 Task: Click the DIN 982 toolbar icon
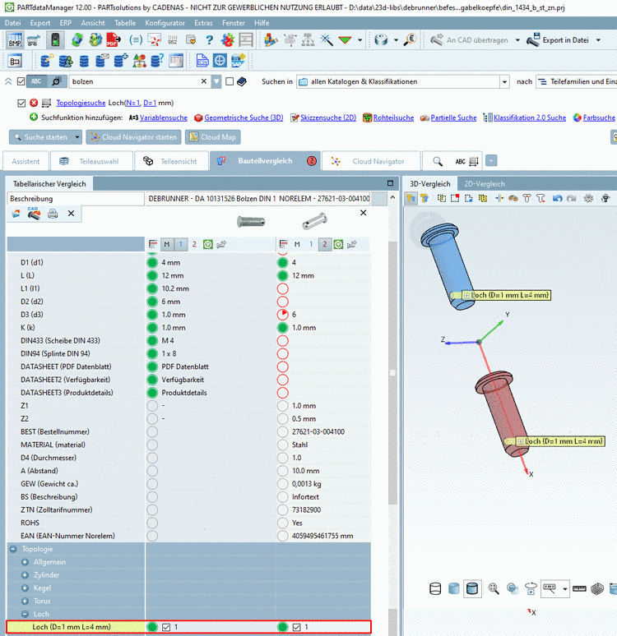(x=172, y=40)
